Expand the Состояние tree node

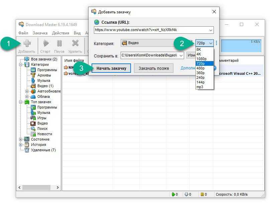click(x=21, y=139)
